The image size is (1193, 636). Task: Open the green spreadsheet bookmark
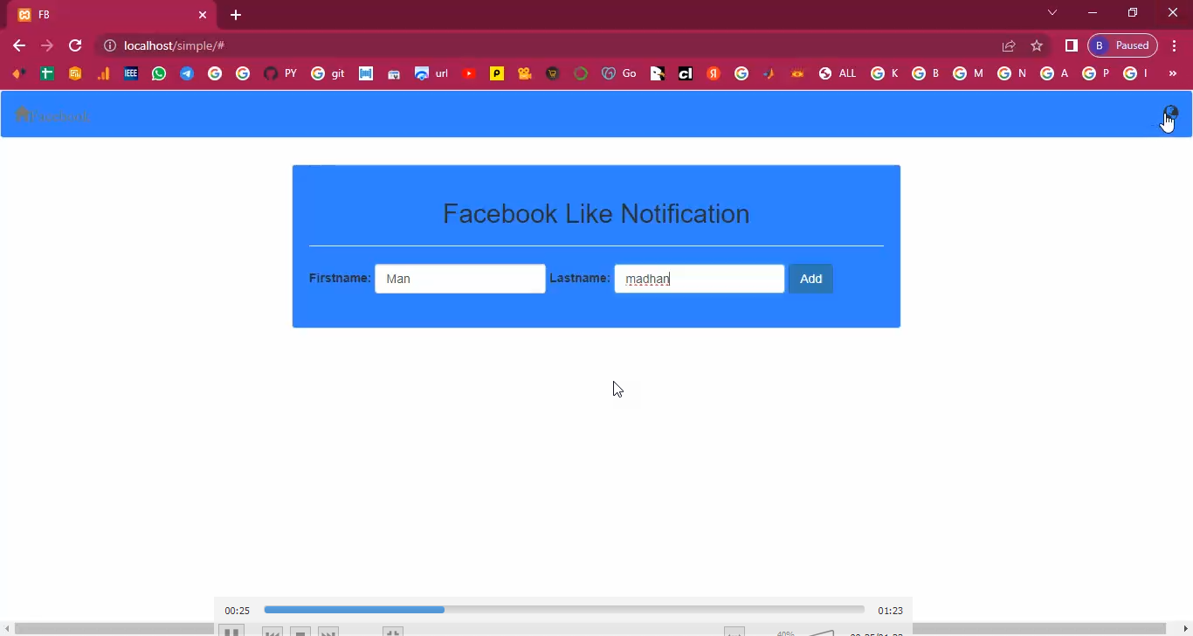pos(47,73)
